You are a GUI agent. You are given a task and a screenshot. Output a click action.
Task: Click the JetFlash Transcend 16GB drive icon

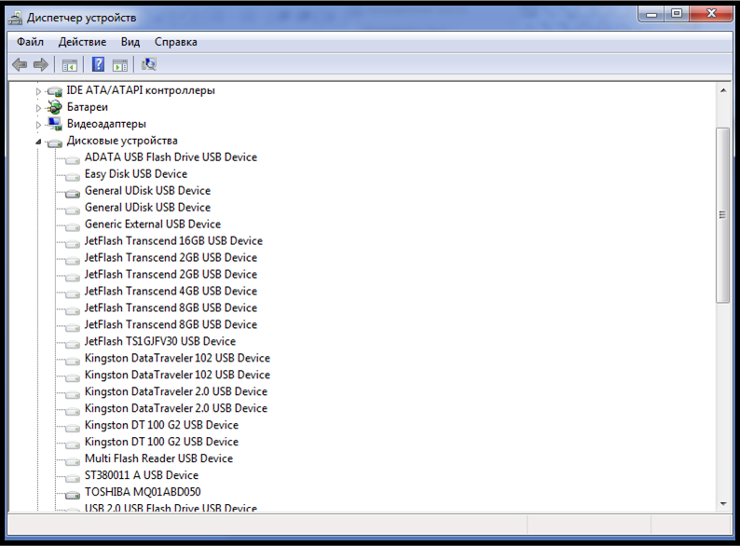pos(72,242)
